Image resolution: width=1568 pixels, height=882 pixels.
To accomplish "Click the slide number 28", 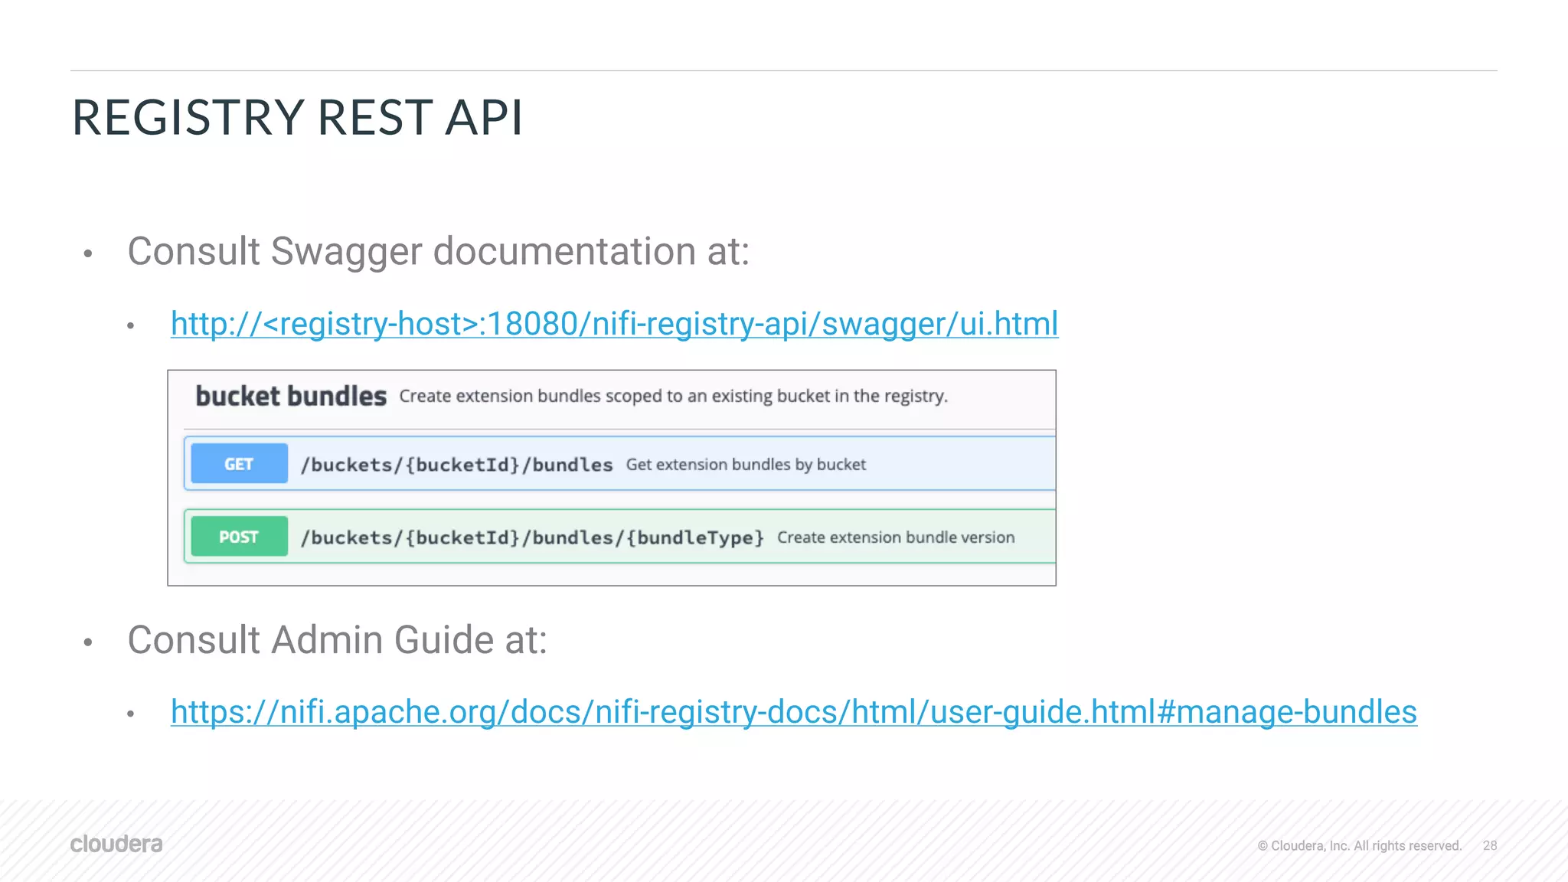I will (1490, 845).
